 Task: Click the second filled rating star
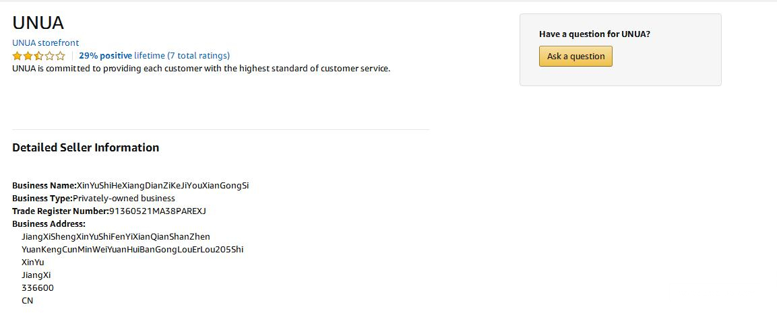pos(28,56)
